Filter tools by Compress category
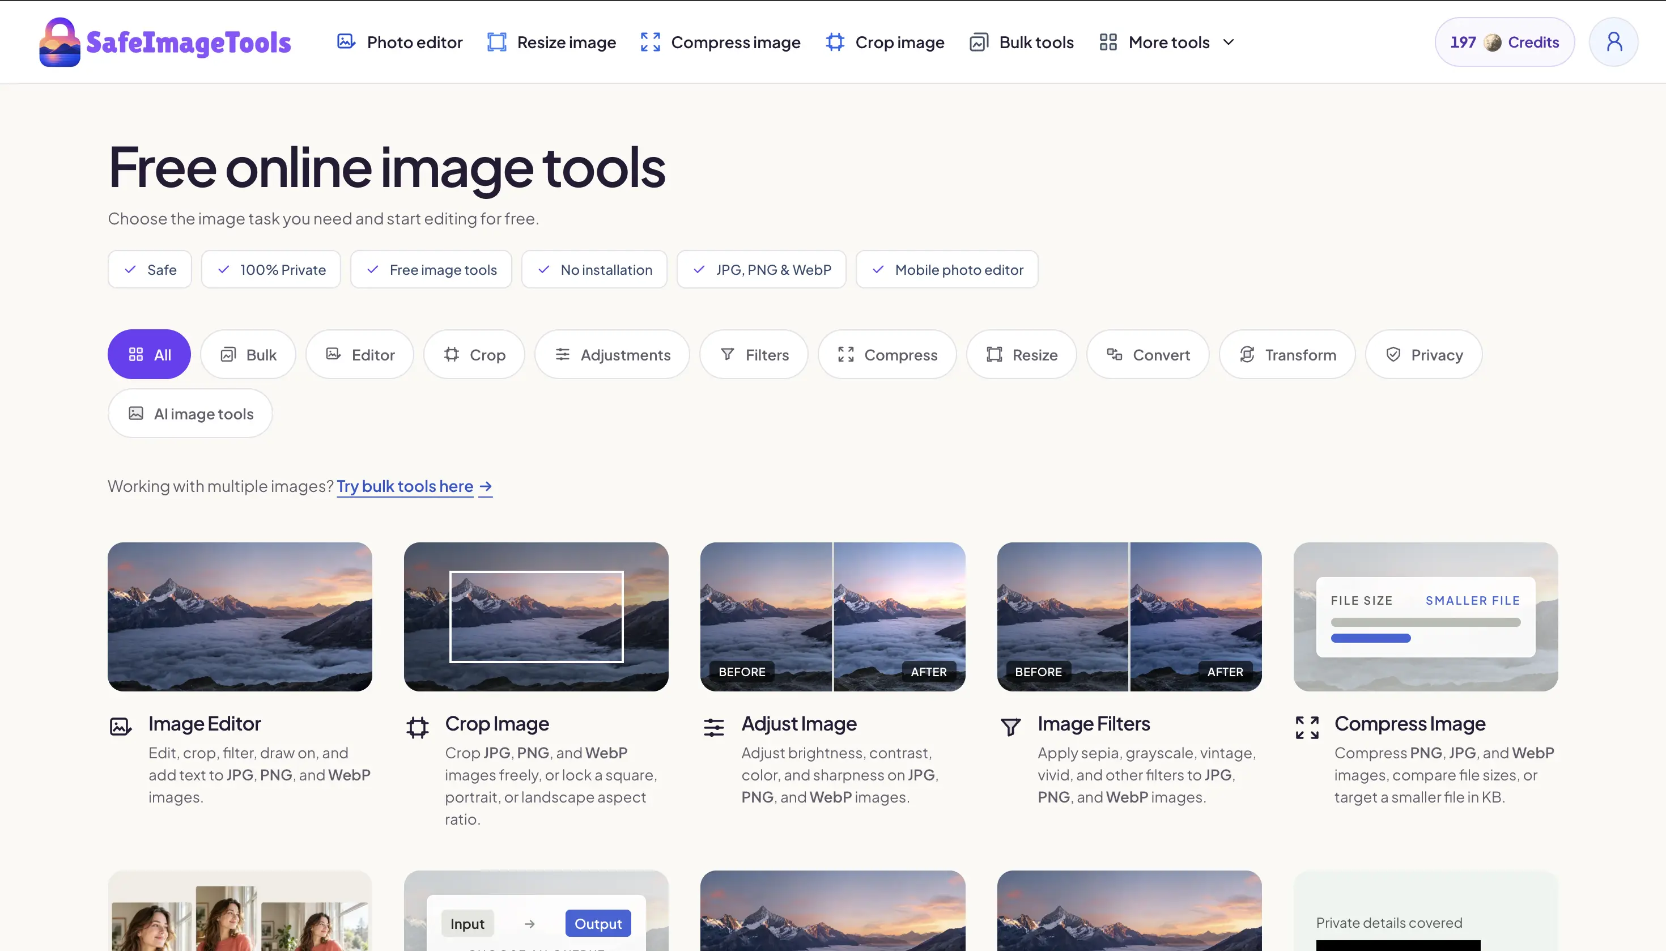Viewport: 1666px width, 951px height. click(x=887, y=354)
